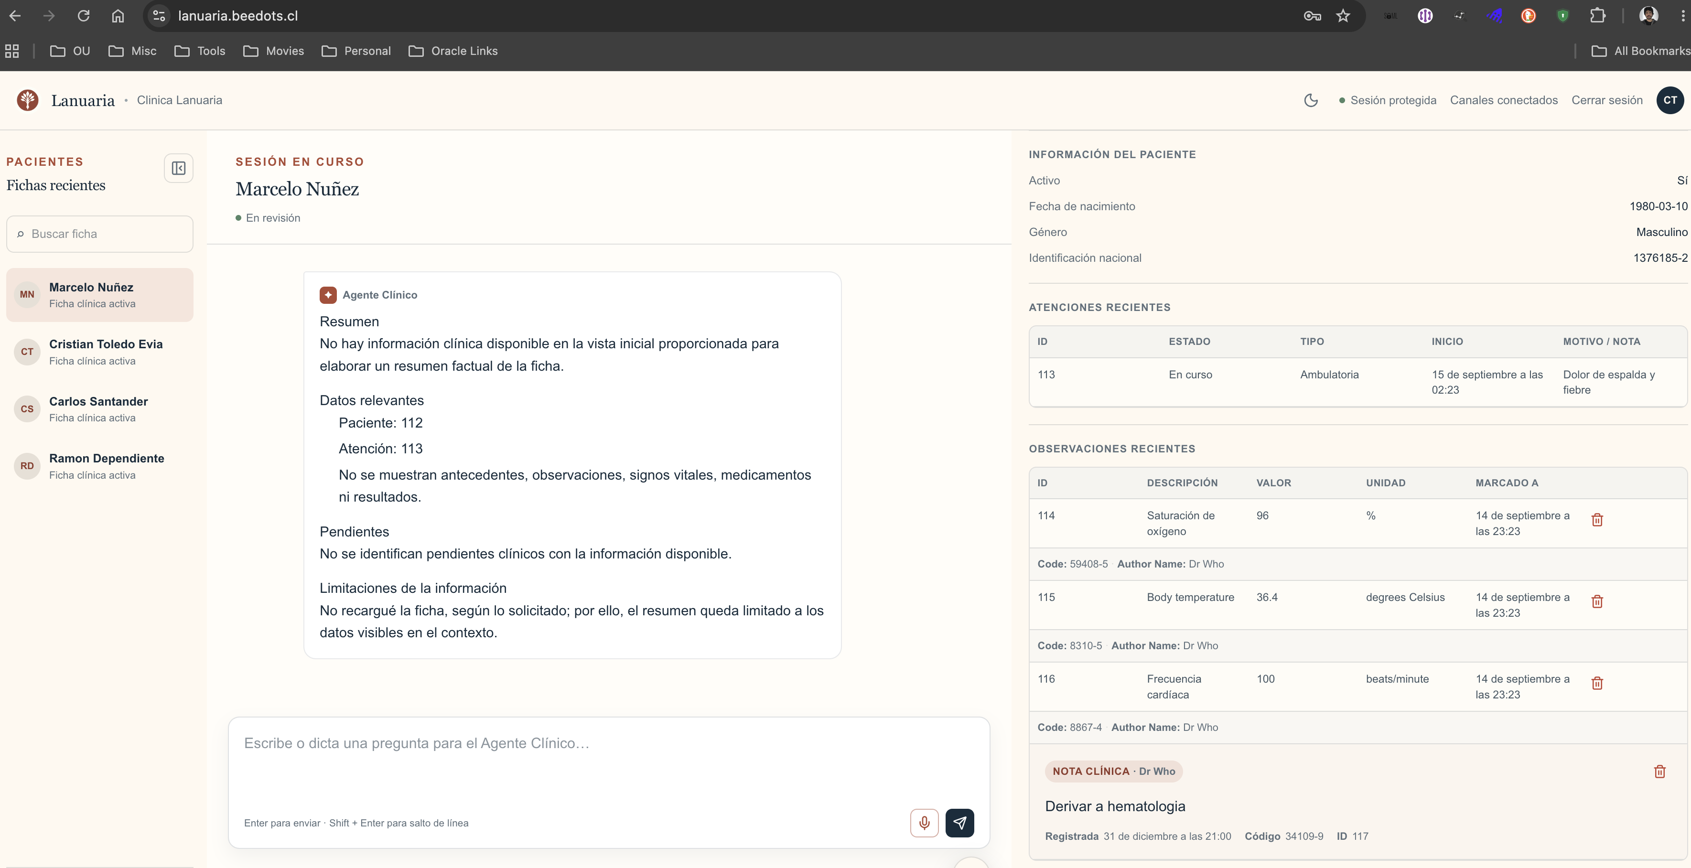
Task: Click Clinica Lanuaria header text
Action: 179,100
